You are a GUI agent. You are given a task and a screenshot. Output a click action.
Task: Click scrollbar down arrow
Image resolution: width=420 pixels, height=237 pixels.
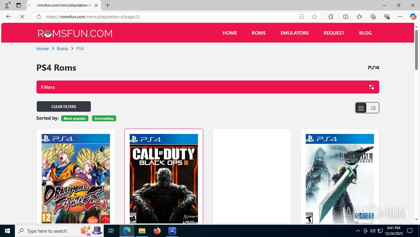tap(416, 220)
